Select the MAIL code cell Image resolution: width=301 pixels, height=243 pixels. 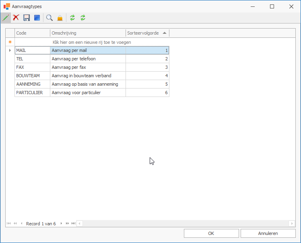click(x=32, y=50)
